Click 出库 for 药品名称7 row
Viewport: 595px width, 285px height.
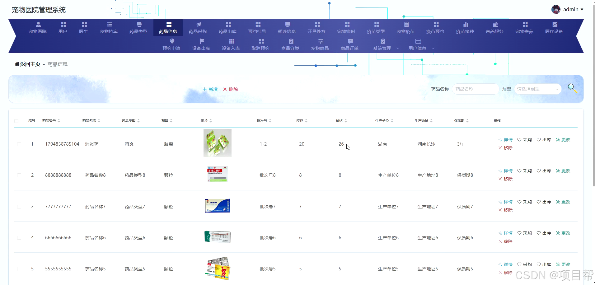click(x=544, y=202)
